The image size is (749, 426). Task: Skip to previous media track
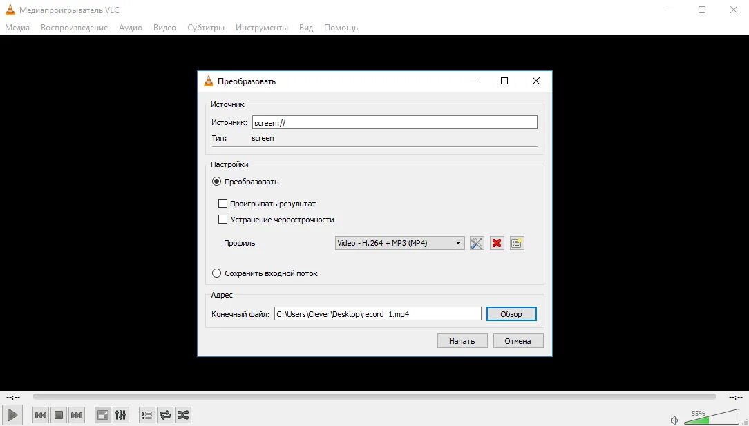coord(41,415)
